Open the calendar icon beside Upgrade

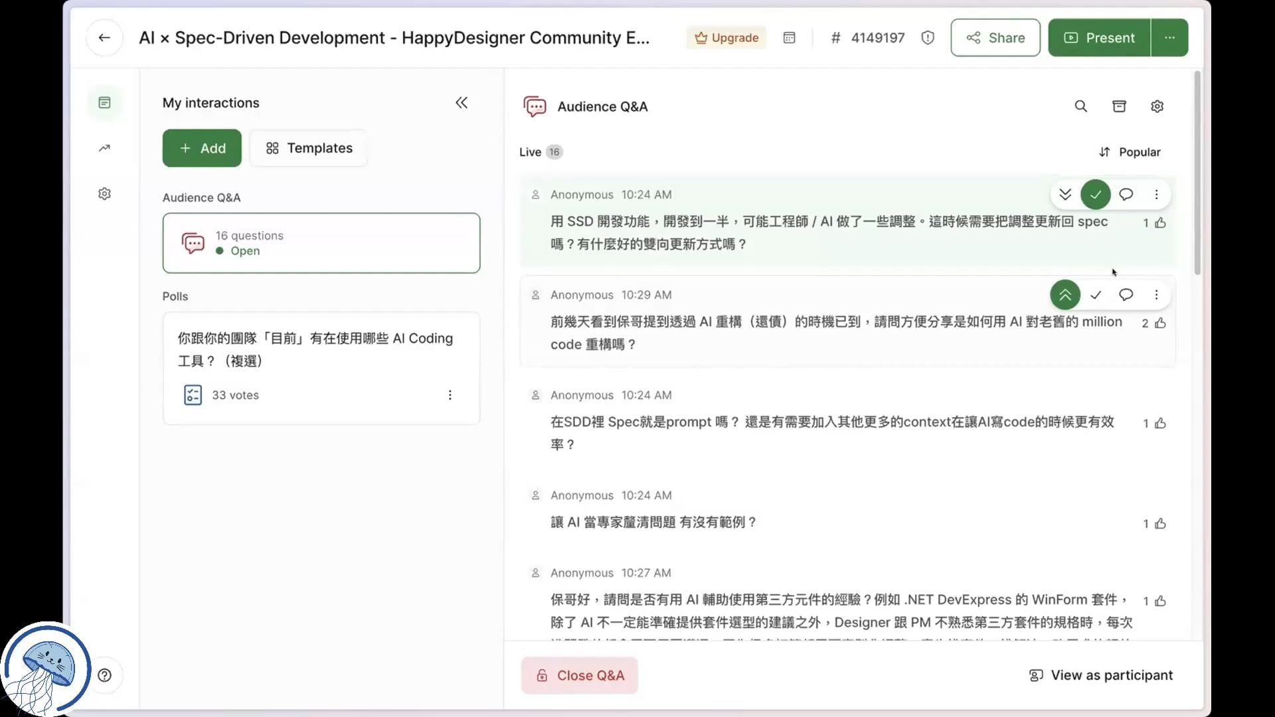point(789,38)
